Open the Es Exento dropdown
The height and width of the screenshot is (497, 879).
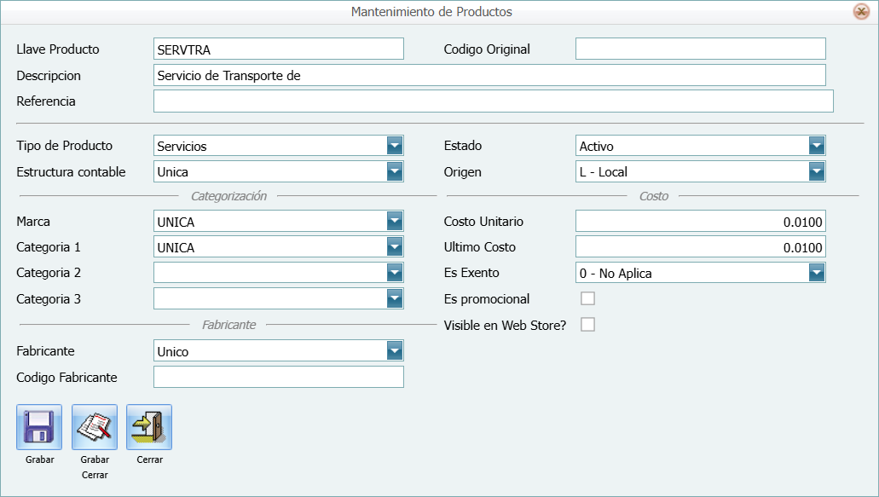[817, 272]
